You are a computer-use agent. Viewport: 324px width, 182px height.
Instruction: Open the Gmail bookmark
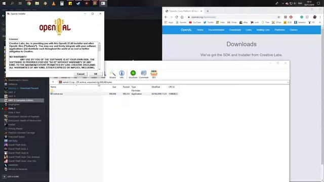(x=232, y=22)
